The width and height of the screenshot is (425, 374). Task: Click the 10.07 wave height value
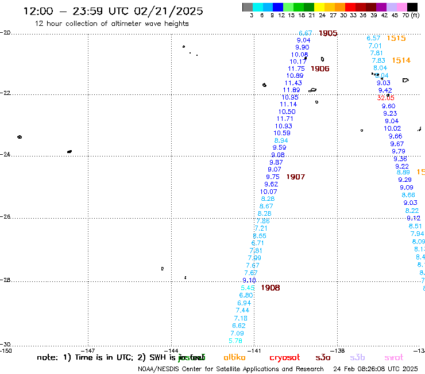click(x=269, y=192)
